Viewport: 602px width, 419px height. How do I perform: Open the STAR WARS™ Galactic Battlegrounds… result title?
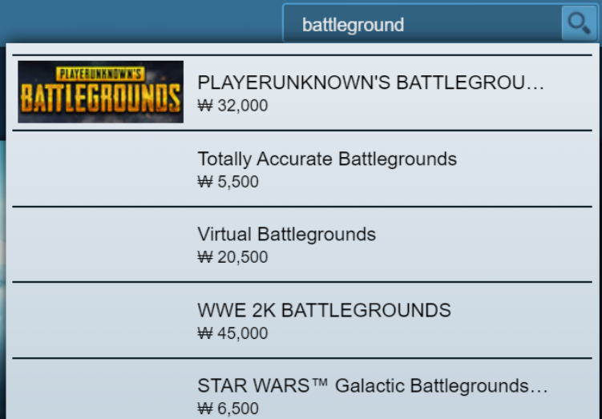pos(373,385)
